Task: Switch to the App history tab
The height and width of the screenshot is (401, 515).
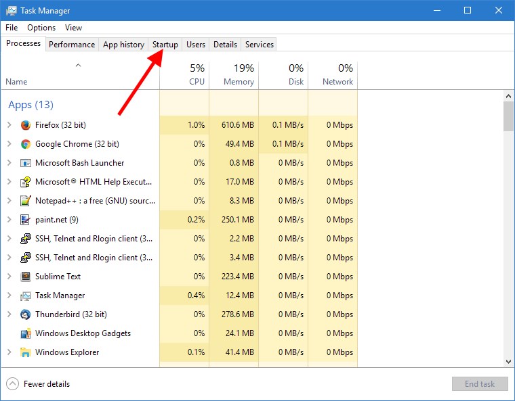Action: pos(123,45)
